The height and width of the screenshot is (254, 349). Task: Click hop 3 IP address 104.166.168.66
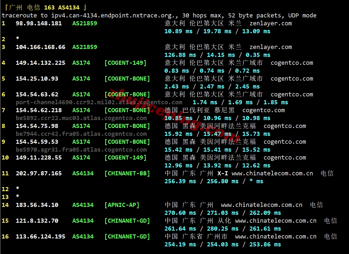pos(41,47)
